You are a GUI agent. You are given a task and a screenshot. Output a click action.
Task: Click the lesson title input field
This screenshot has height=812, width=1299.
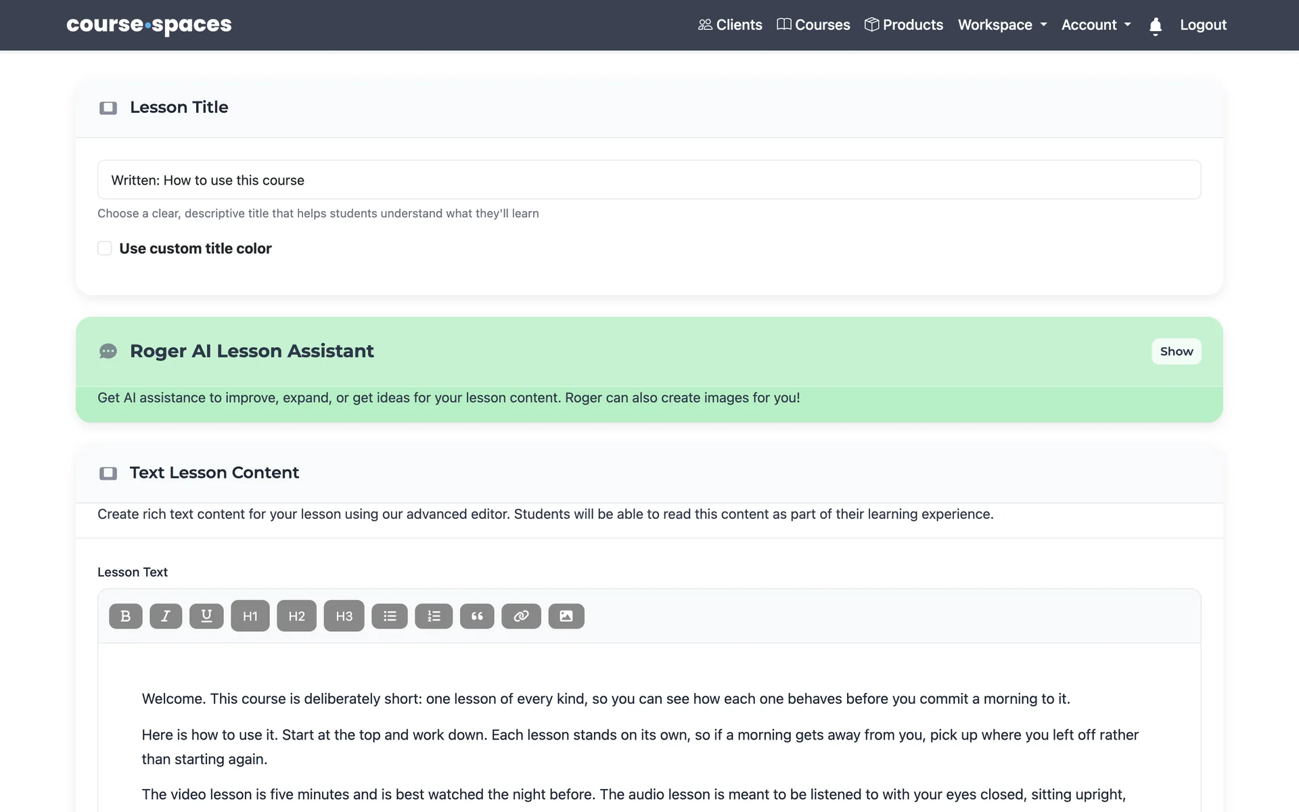pos(649,180)
